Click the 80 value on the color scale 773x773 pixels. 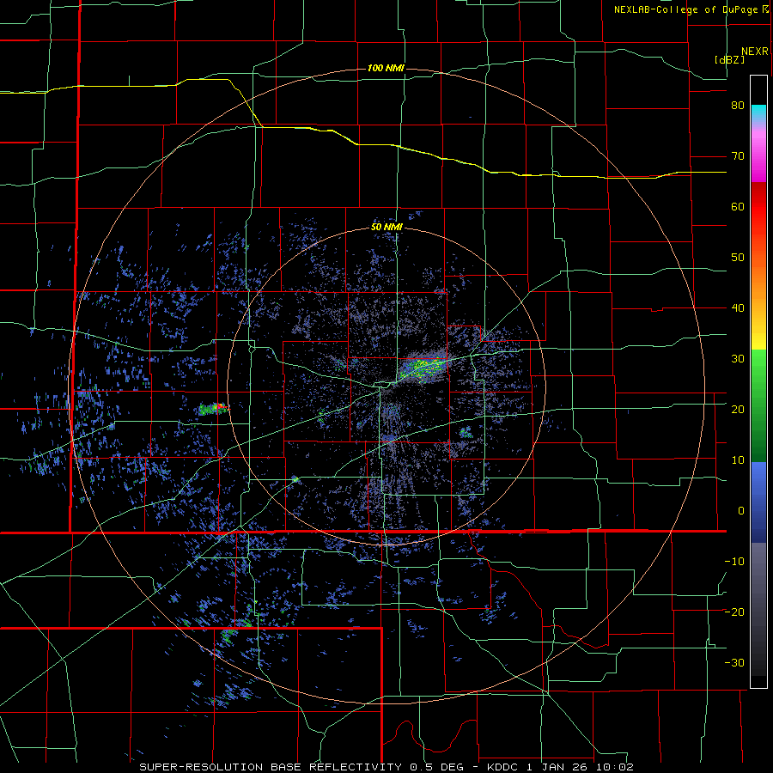coord(738,106)
